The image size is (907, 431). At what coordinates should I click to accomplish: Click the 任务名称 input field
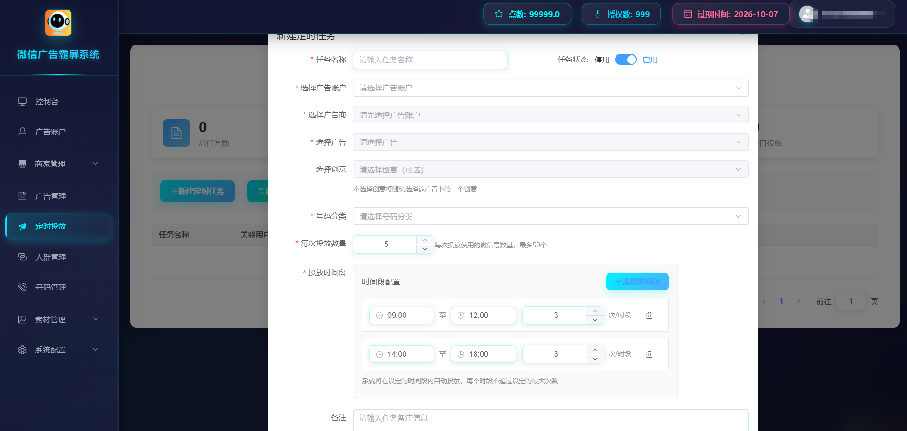click(x=430, y=60)
